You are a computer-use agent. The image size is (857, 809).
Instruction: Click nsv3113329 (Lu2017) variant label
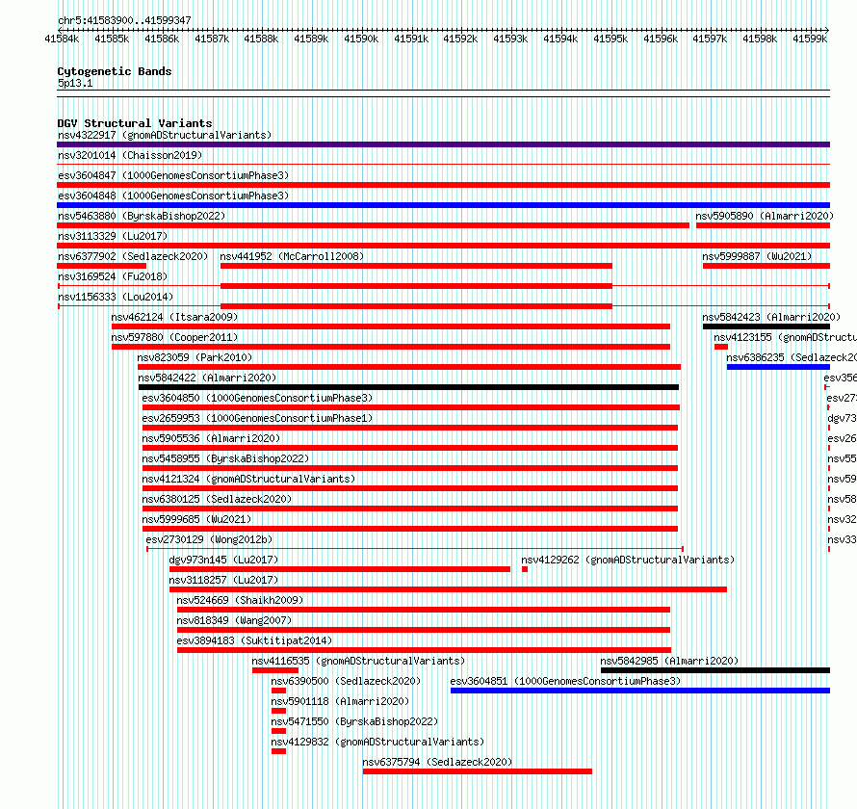point(113,236)
